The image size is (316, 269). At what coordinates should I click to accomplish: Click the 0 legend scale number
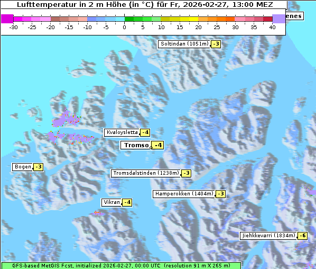click(x=124, y=27)
